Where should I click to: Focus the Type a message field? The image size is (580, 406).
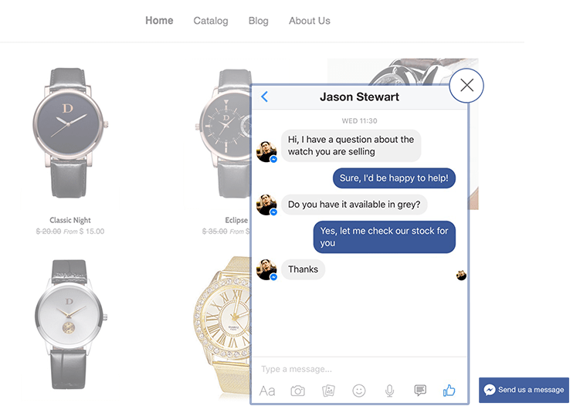[x=360, y=369]
